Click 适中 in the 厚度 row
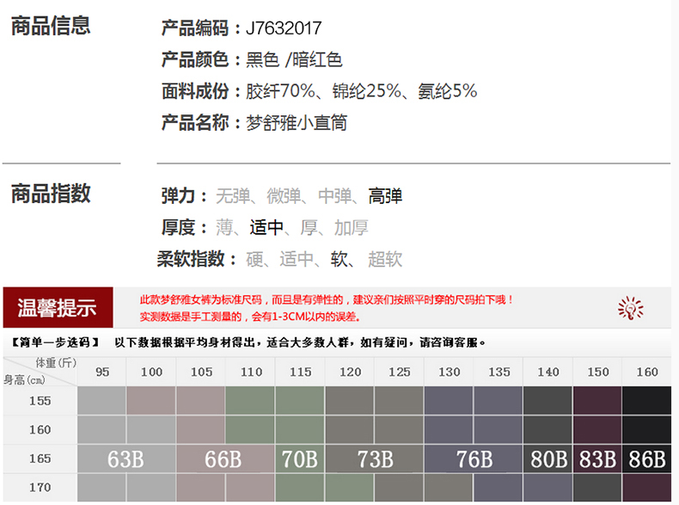 [x=266, y=228]
